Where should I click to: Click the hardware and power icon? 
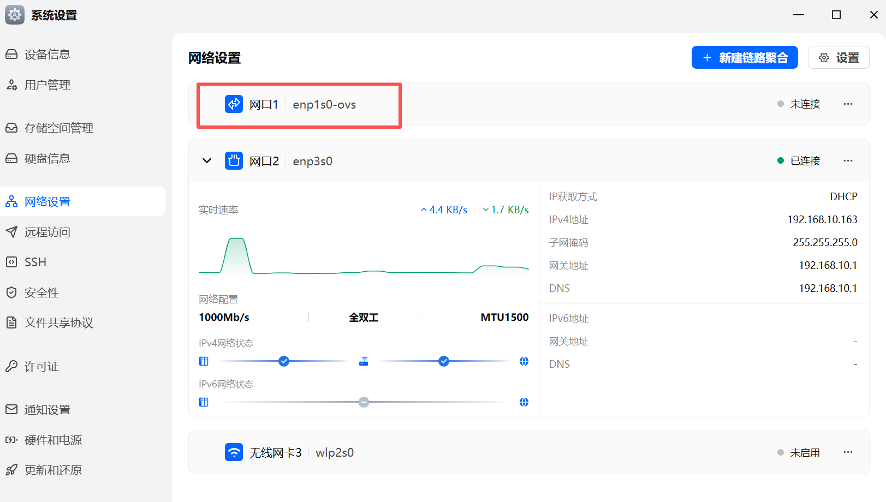coord(11,440)
